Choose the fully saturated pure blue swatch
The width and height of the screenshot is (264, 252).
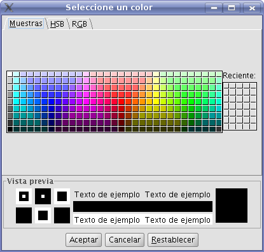click(52, 101)
